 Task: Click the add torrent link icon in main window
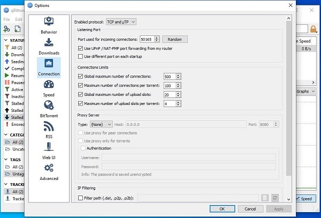tap(6, 29)
